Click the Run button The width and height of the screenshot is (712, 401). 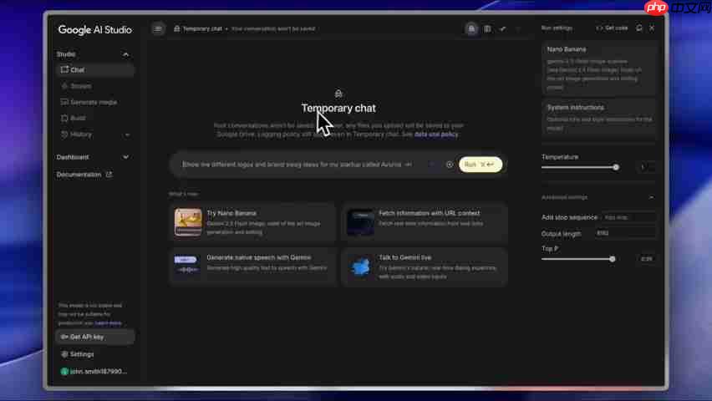(x=481, y=165)
